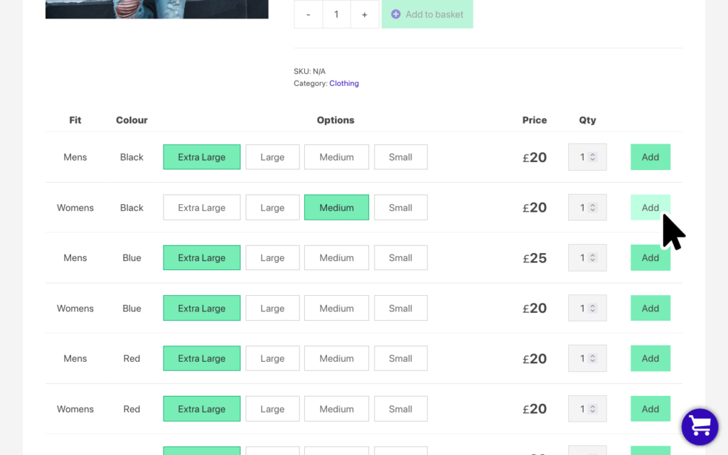Click the top quantity field showing 1
The width and height of the screenshot is (728, 455).
[336, 14]
